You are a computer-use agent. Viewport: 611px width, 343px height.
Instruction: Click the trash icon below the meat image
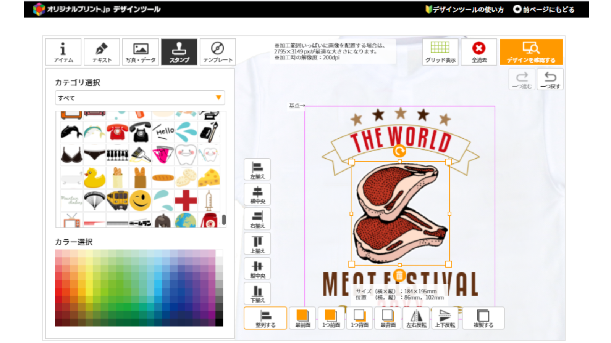[x=399, y=275]
